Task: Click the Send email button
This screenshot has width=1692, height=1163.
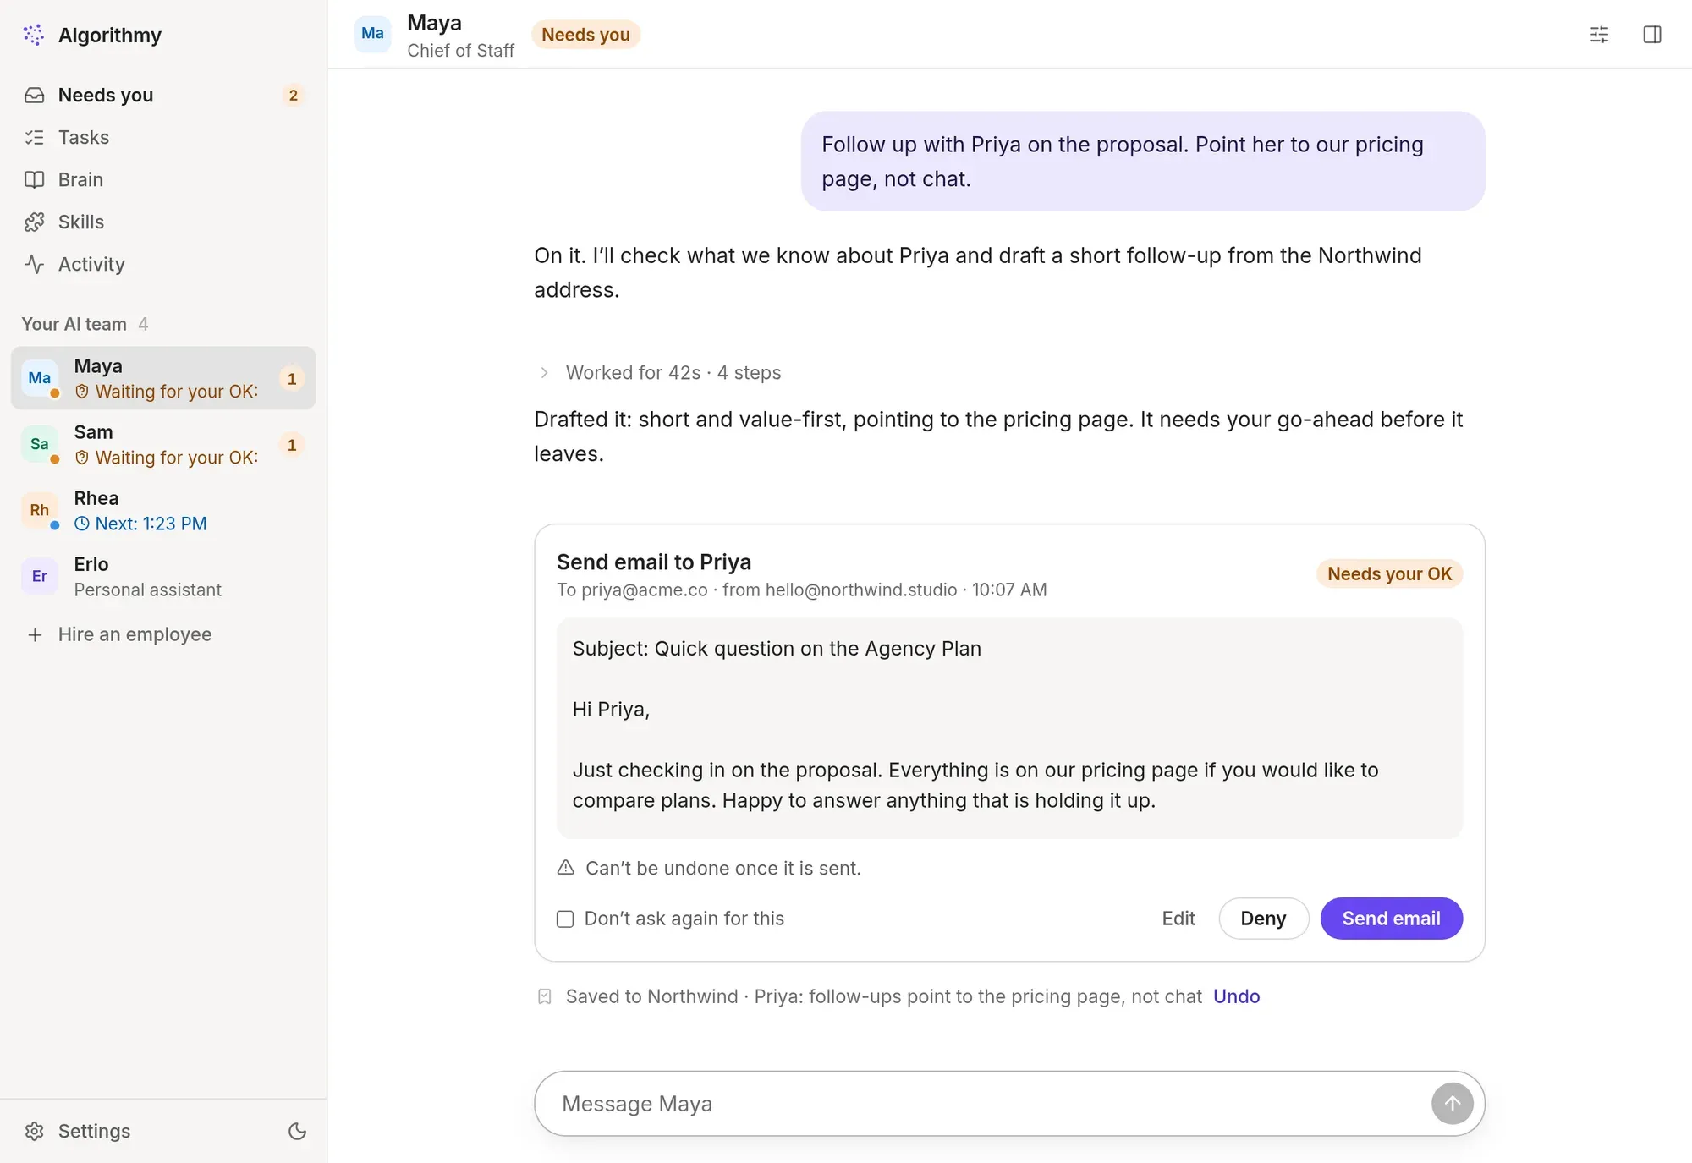Action: click(x=1391, y=919)
